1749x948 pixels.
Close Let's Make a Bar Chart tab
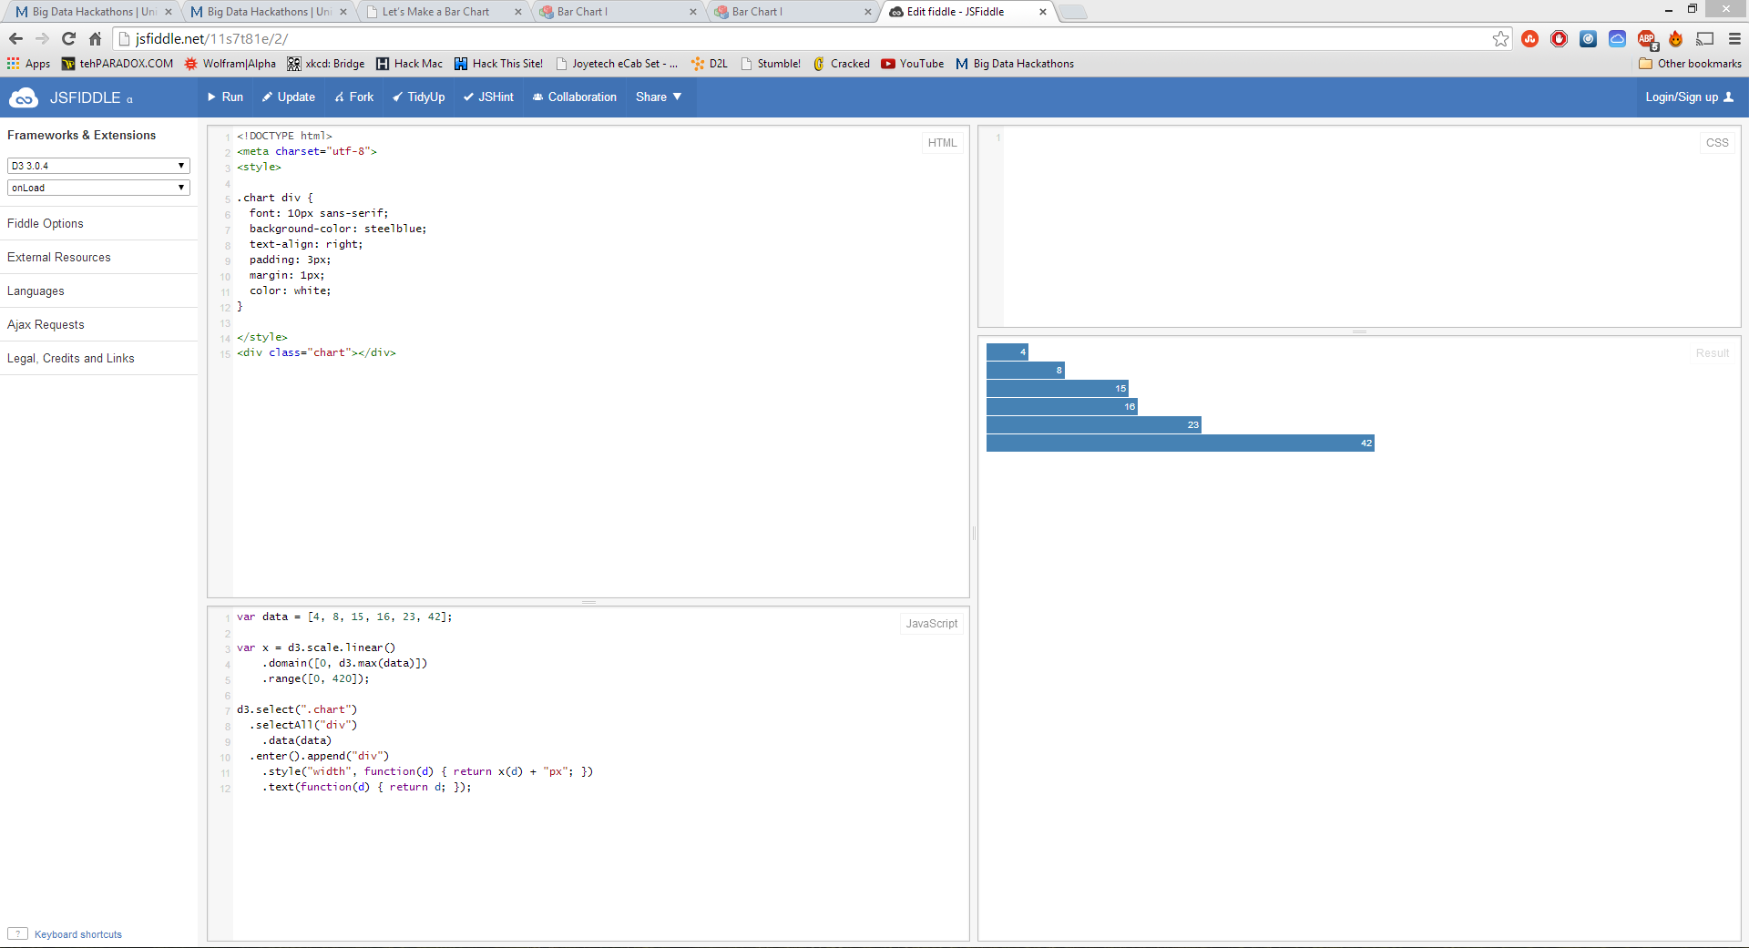518,12
